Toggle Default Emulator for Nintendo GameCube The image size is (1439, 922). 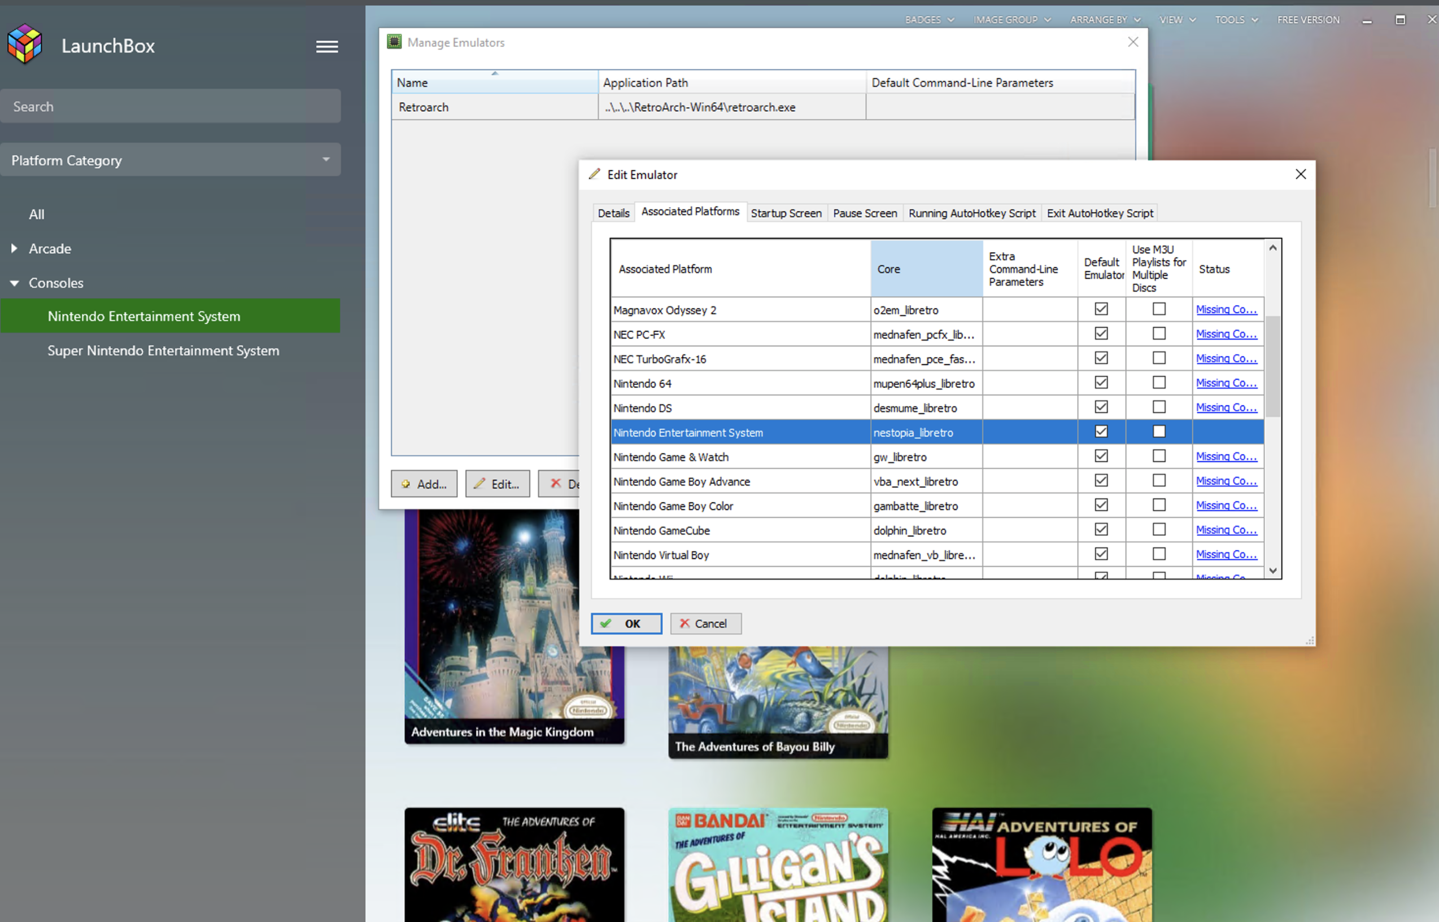point(1101,530)
